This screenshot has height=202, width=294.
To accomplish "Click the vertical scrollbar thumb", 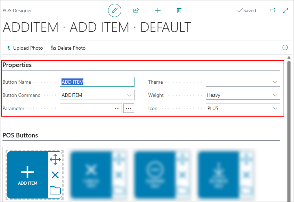I will [x=289, y=131].
